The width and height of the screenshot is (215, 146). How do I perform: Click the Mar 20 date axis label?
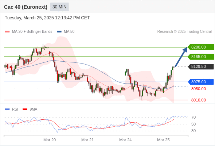pos(50,140)
